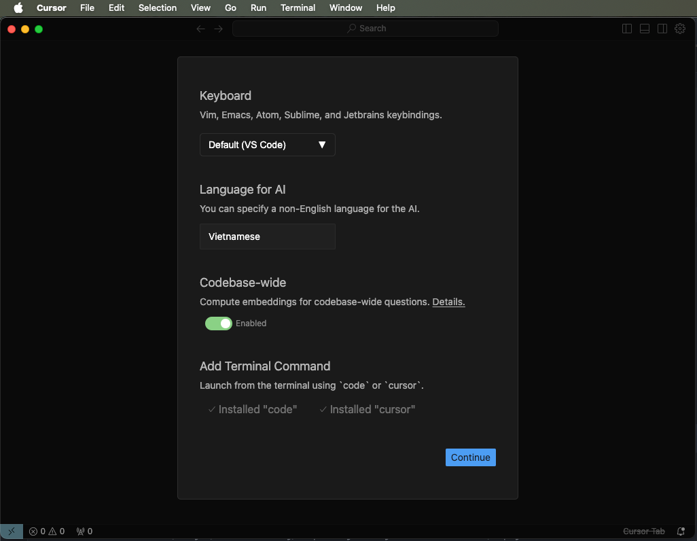Open remote window status bar icon
The image size is (697, 541).
pos(12,531)
